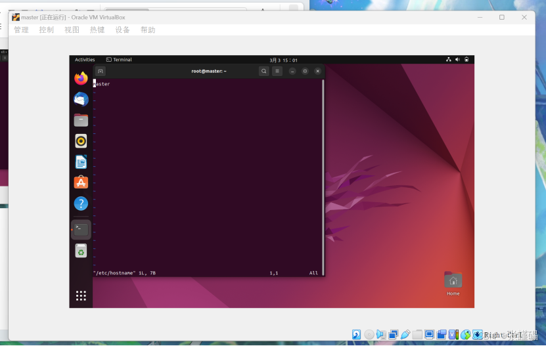Screen dimensions: 546x346
Task: Click the battery icon in Ubuntu top bar
Action: (x=466, y=60)
